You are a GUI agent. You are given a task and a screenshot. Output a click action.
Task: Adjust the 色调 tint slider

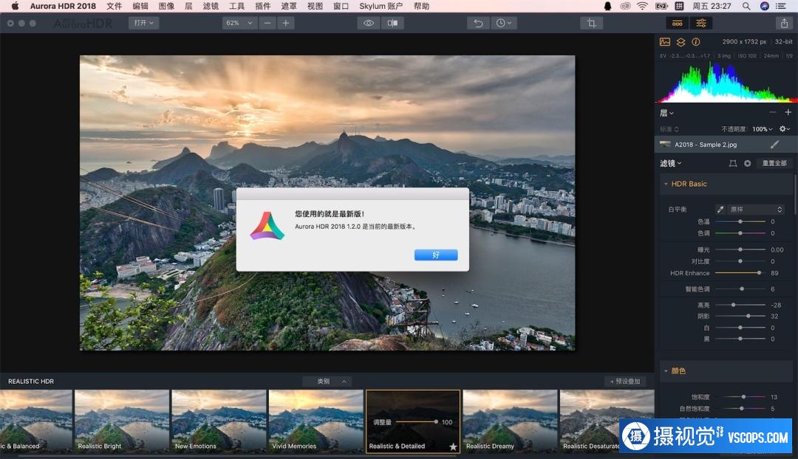(740, 233)
